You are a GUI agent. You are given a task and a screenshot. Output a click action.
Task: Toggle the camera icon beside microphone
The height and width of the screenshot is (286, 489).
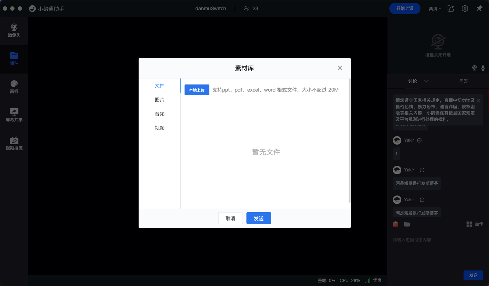coord(475,68)
